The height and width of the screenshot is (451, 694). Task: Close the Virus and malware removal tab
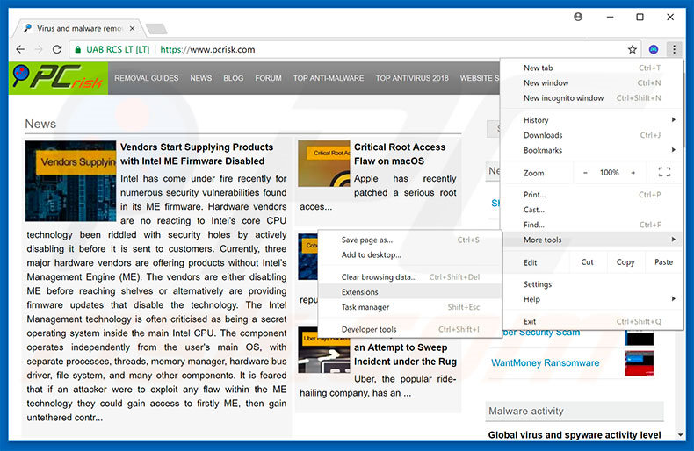coord(133,28)
